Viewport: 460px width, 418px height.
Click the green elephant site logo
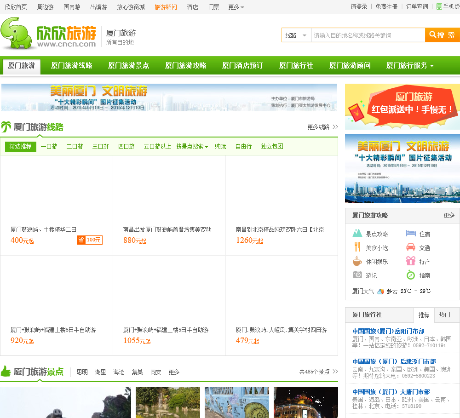coord(16,33)
